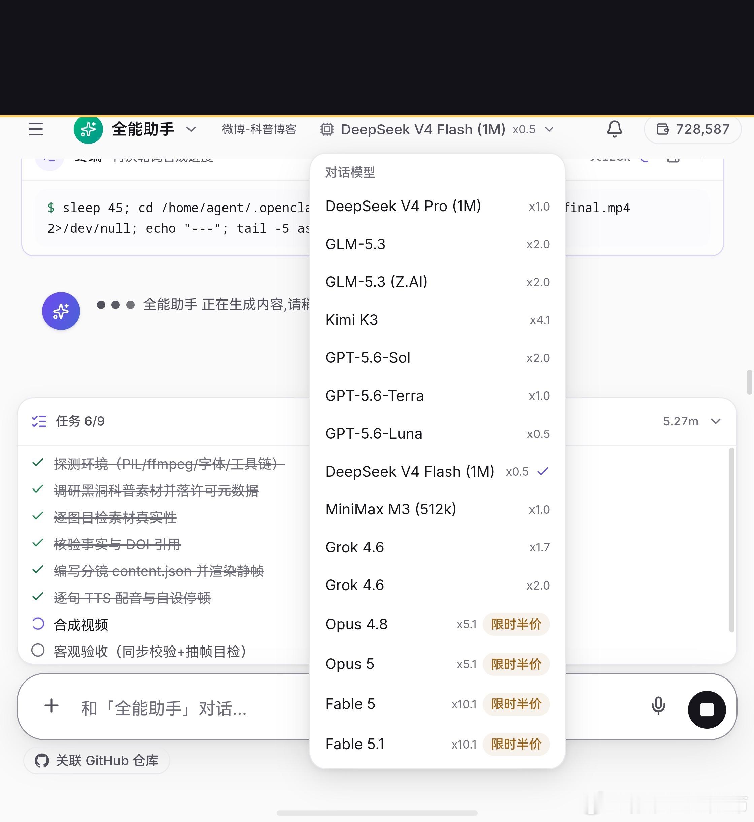
Task: Click the microphone voice input icon
Action: point(658,706)
